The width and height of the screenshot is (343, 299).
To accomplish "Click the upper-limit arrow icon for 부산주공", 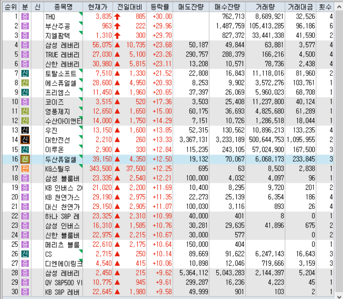I will pyautogui.click(x=117, y=26).
